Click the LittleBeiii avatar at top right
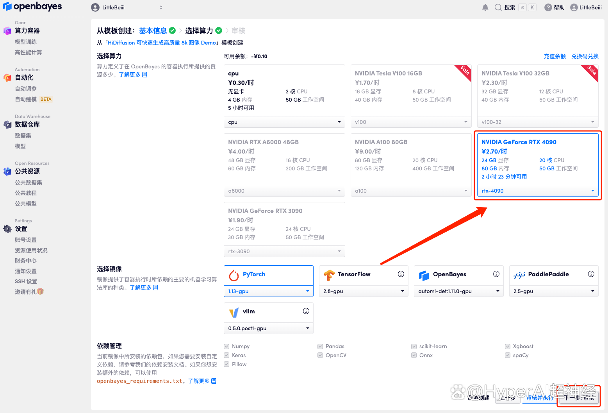The width and height of the screenshot is (608, 413). (574, 7)
